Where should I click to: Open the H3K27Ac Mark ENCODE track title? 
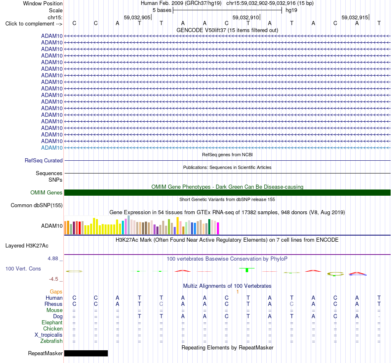(x=227, y=240)
